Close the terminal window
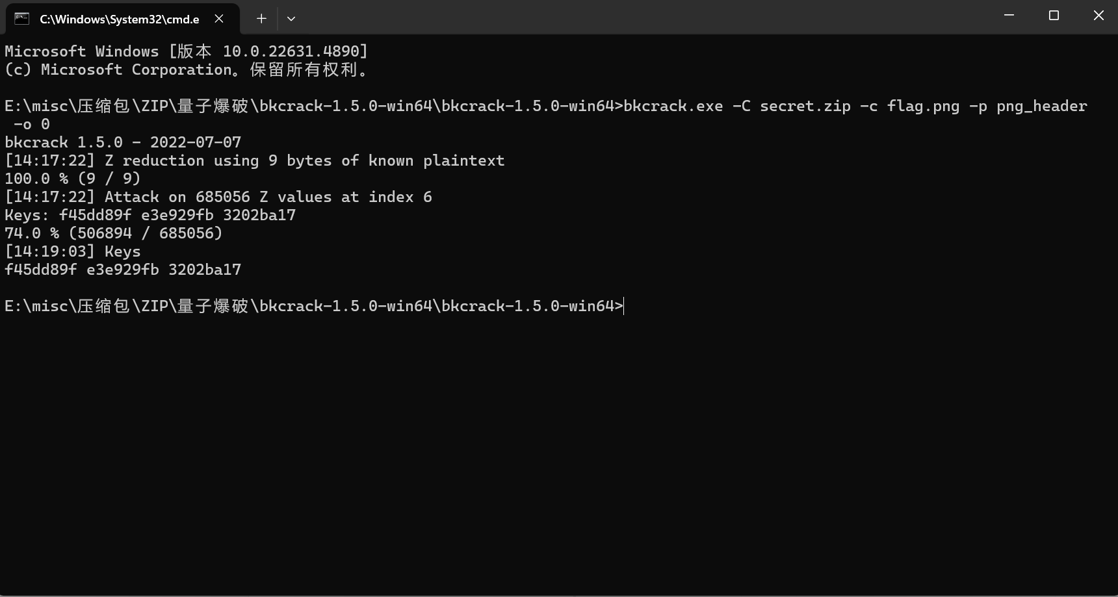This screenshot has height=597, width=1118. 1098,16
